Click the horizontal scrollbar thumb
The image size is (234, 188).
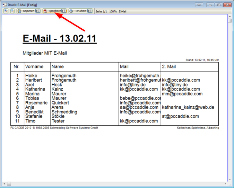click(x=9, y=184)
